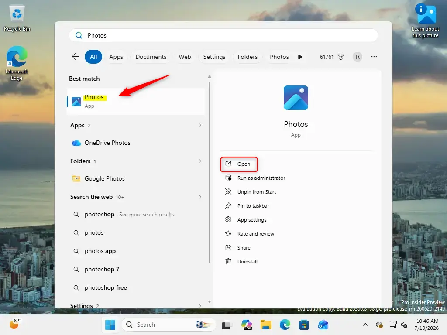
Task: Launch Microsoft Edge from the taskbar
Action: [285, 325]
